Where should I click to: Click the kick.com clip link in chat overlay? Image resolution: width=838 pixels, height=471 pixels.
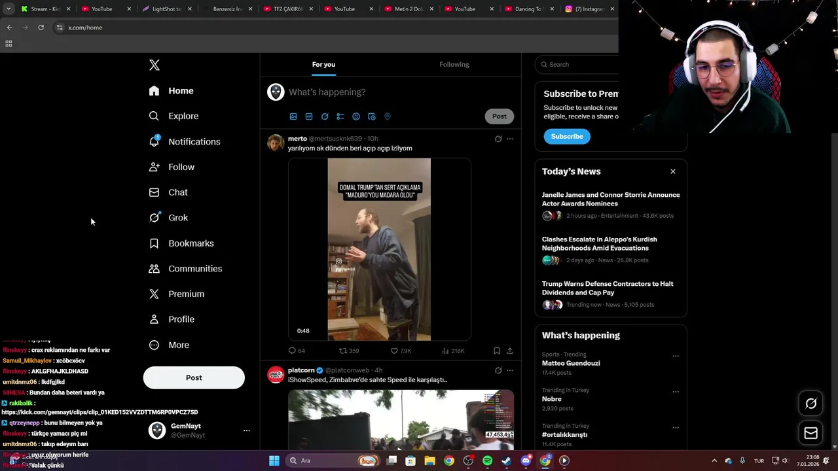[100, 412]
